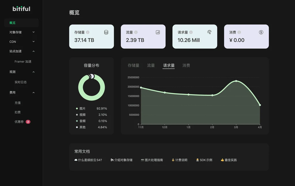Open the 计费说明 documentation link
This screenshot has width=295, height=186.
179,160
